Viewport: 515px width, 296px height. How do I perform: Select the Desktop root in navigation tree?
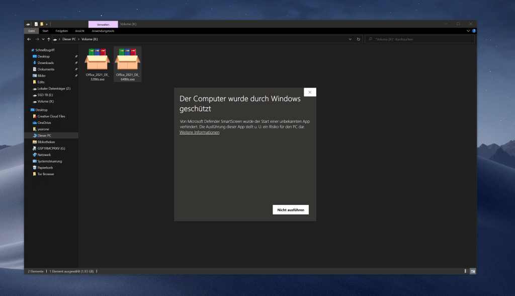41,110
